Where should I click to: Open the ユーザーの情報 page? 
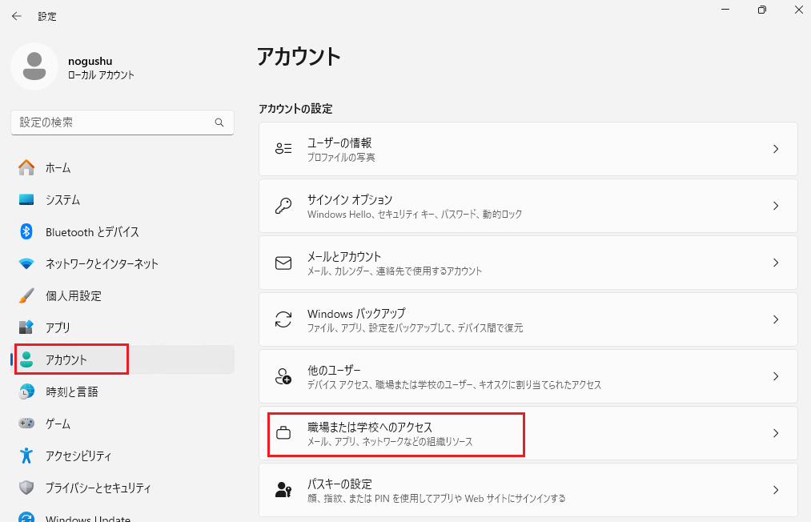(528, 149)
